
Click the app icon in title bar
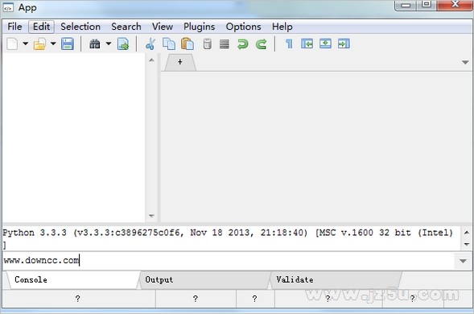[8, 7]
